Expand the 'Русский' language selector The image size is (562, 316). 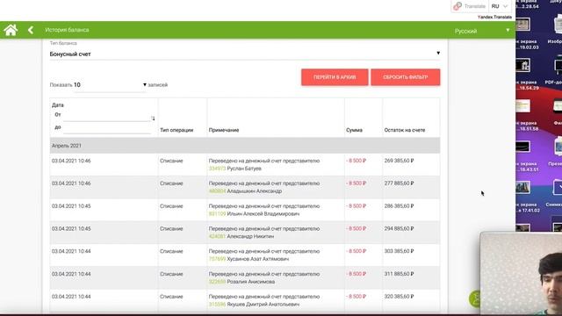(482, 31)
